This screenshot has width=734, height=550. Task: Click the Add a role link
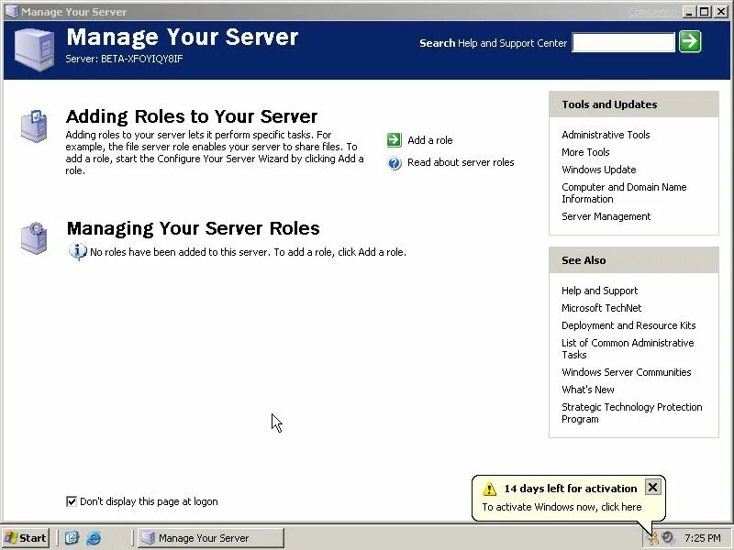click(429, 140)
